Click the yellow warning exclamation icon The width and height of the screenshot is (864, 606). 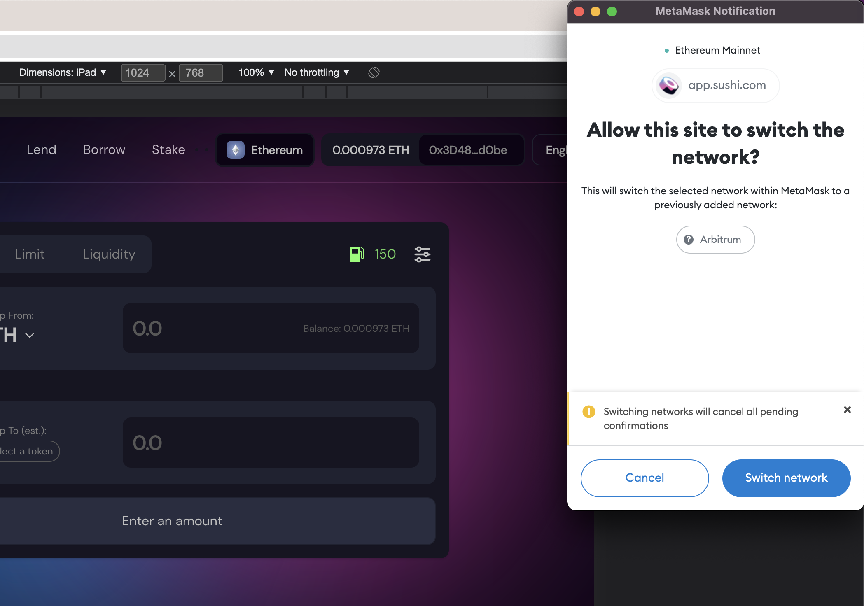(589, 412)
